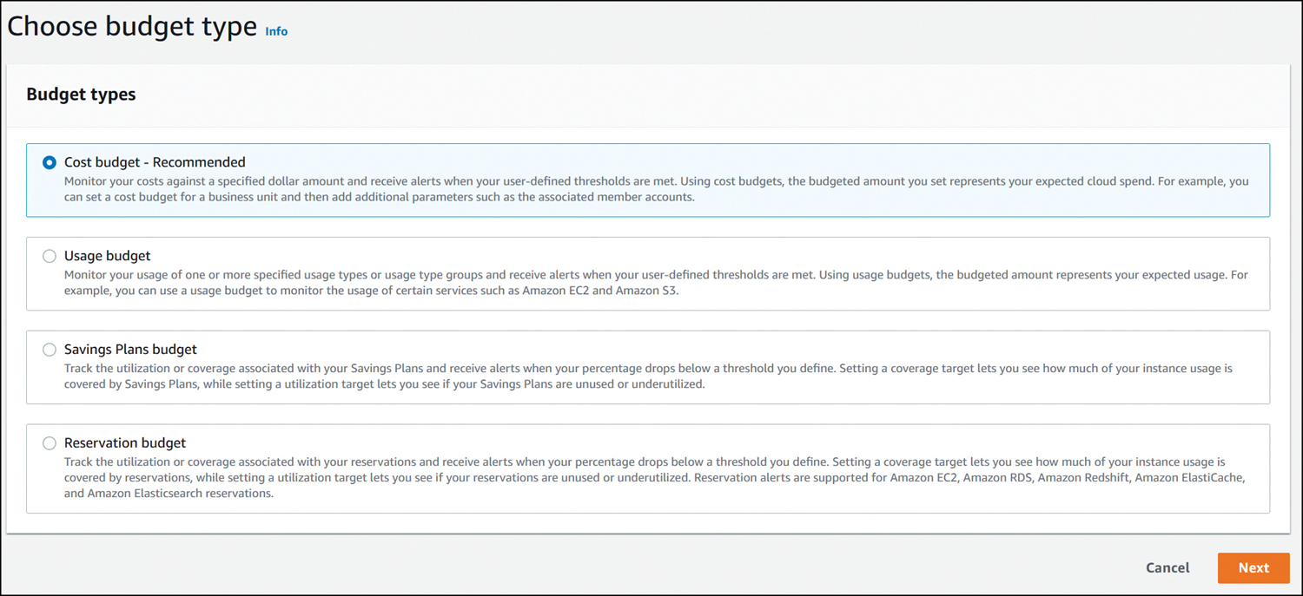1303x596 pixels.
Task: Open the Info link beside the page title
Action: (276, 31)
